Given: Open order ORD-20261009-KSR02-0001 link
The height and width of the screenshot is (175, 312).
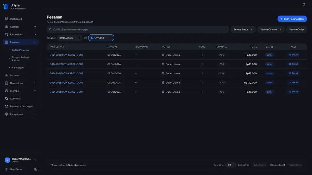Looking at the screenshot, I should (x=66, y=92).
